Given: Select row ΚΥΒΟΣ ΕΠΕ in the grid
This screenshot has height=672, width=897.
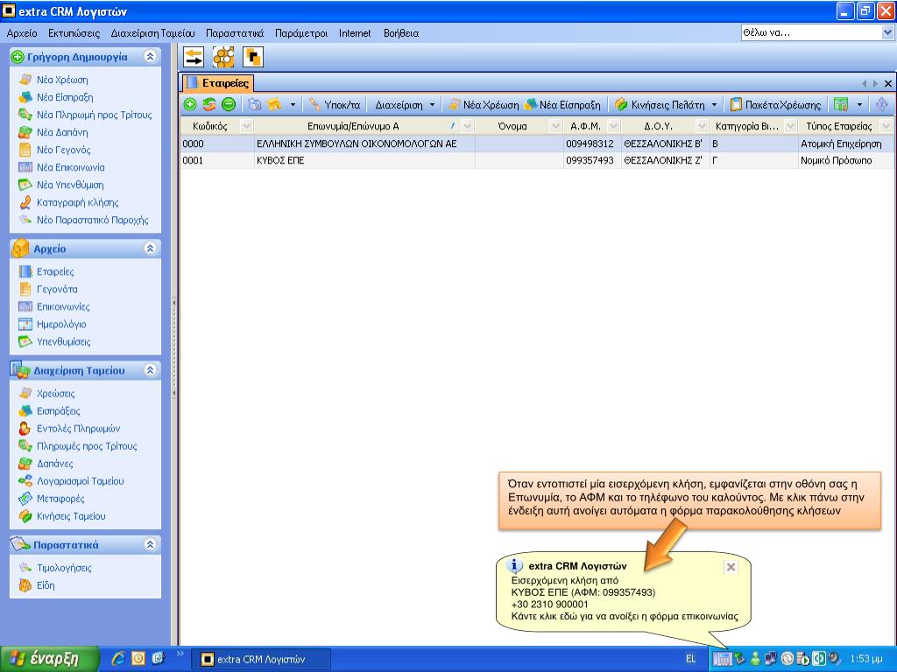Looking at the screenshot, I should pos(536,161).
